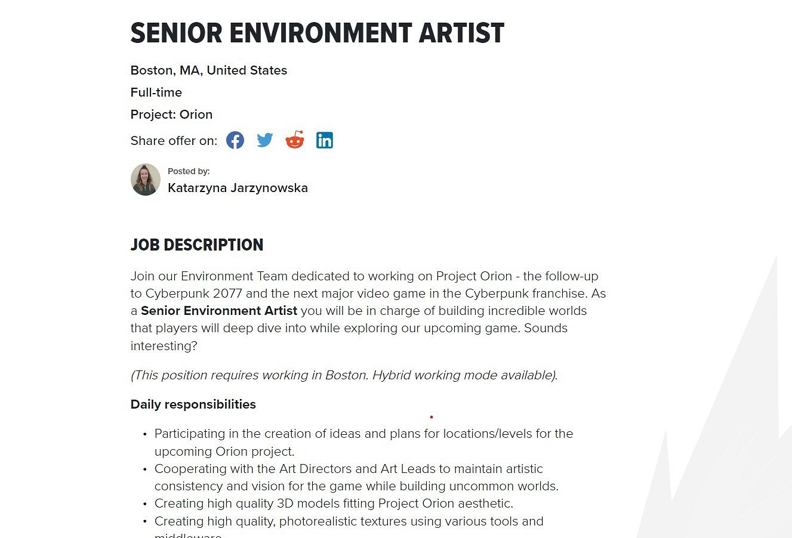Image resolution: width=792 pixels, height=538 pixels.
Task: Share the offer on Facebook
Action: tap(235, 141)
